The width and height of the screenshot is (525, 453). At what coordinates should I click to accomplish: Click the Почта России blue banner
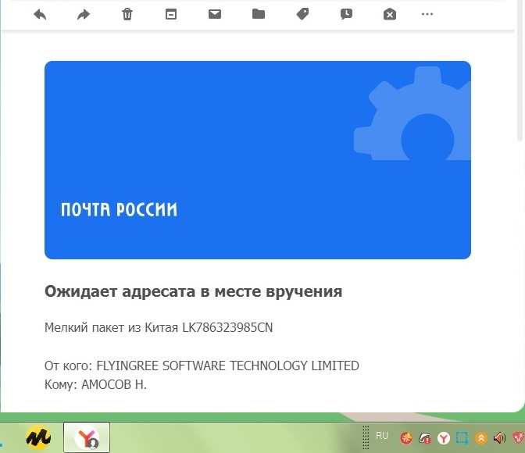coord(257,160)
